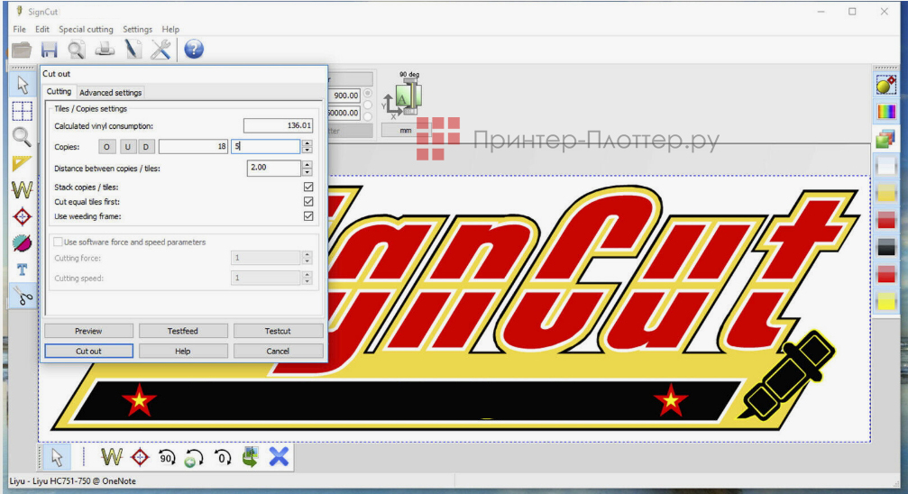This screenshot has width=908, height=494.
Task: Click the Copies spinner arrows
Action: pos(307,146)
